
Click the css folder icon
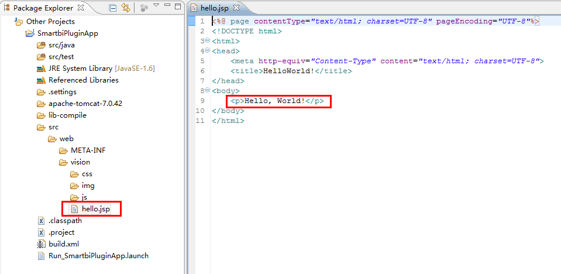pos(74,174)
